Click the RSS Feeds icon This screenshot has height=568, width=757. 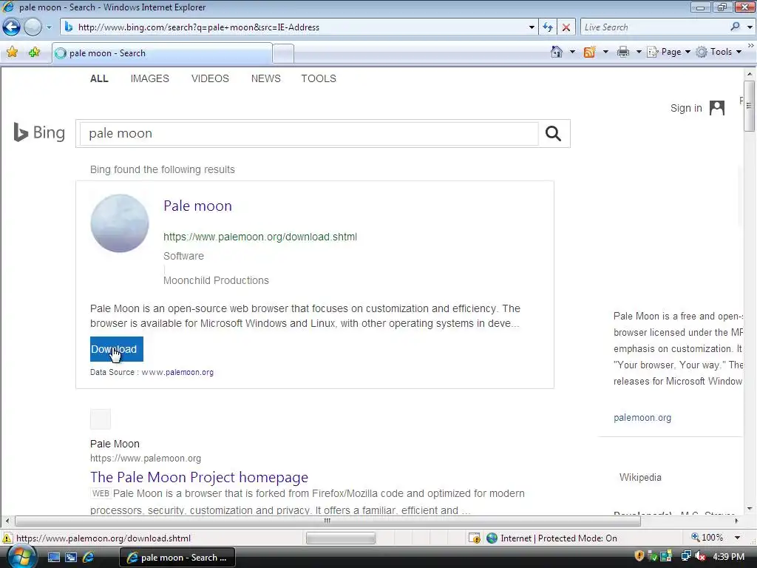point(589,52)
